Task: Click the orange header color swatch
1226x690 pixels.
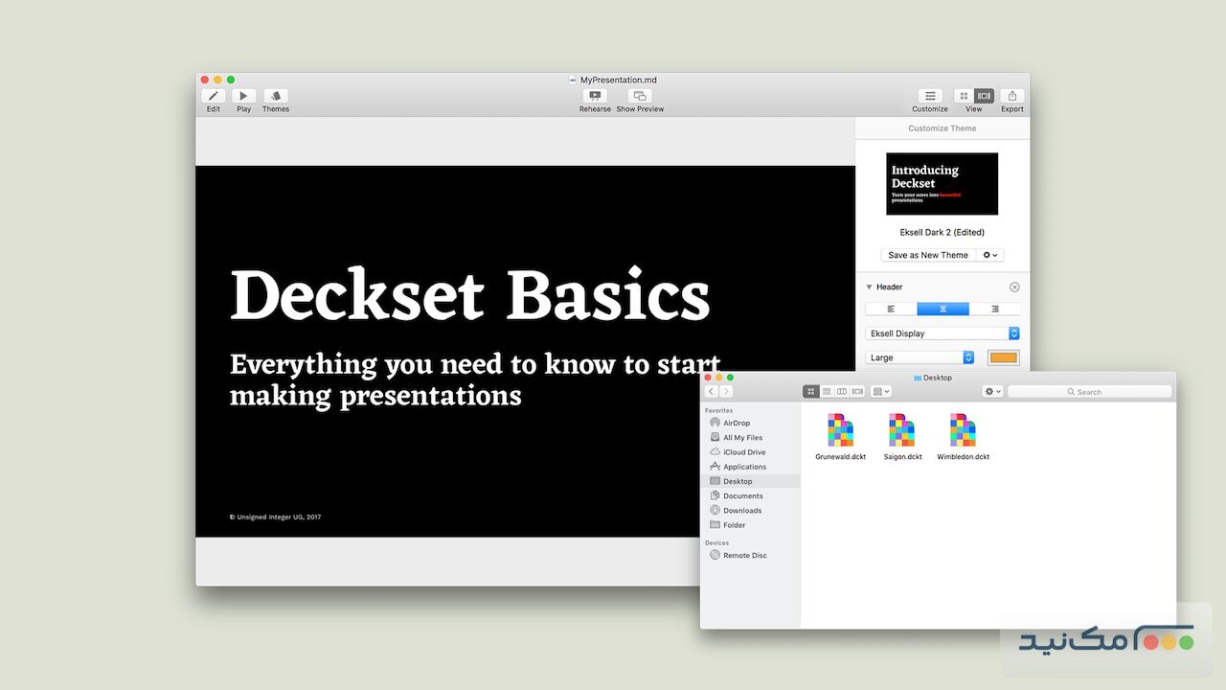Action: 1003,357
